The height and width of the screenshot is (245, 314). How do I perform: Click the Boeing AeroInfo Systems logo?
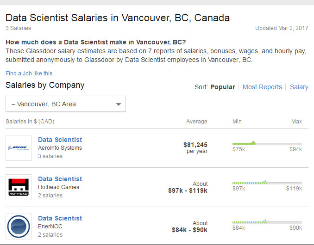pyautogui.click(x=19, y=148)
